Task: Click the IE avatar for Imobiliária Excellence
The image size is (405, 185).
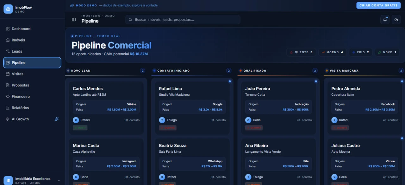Action: [8, 181]
